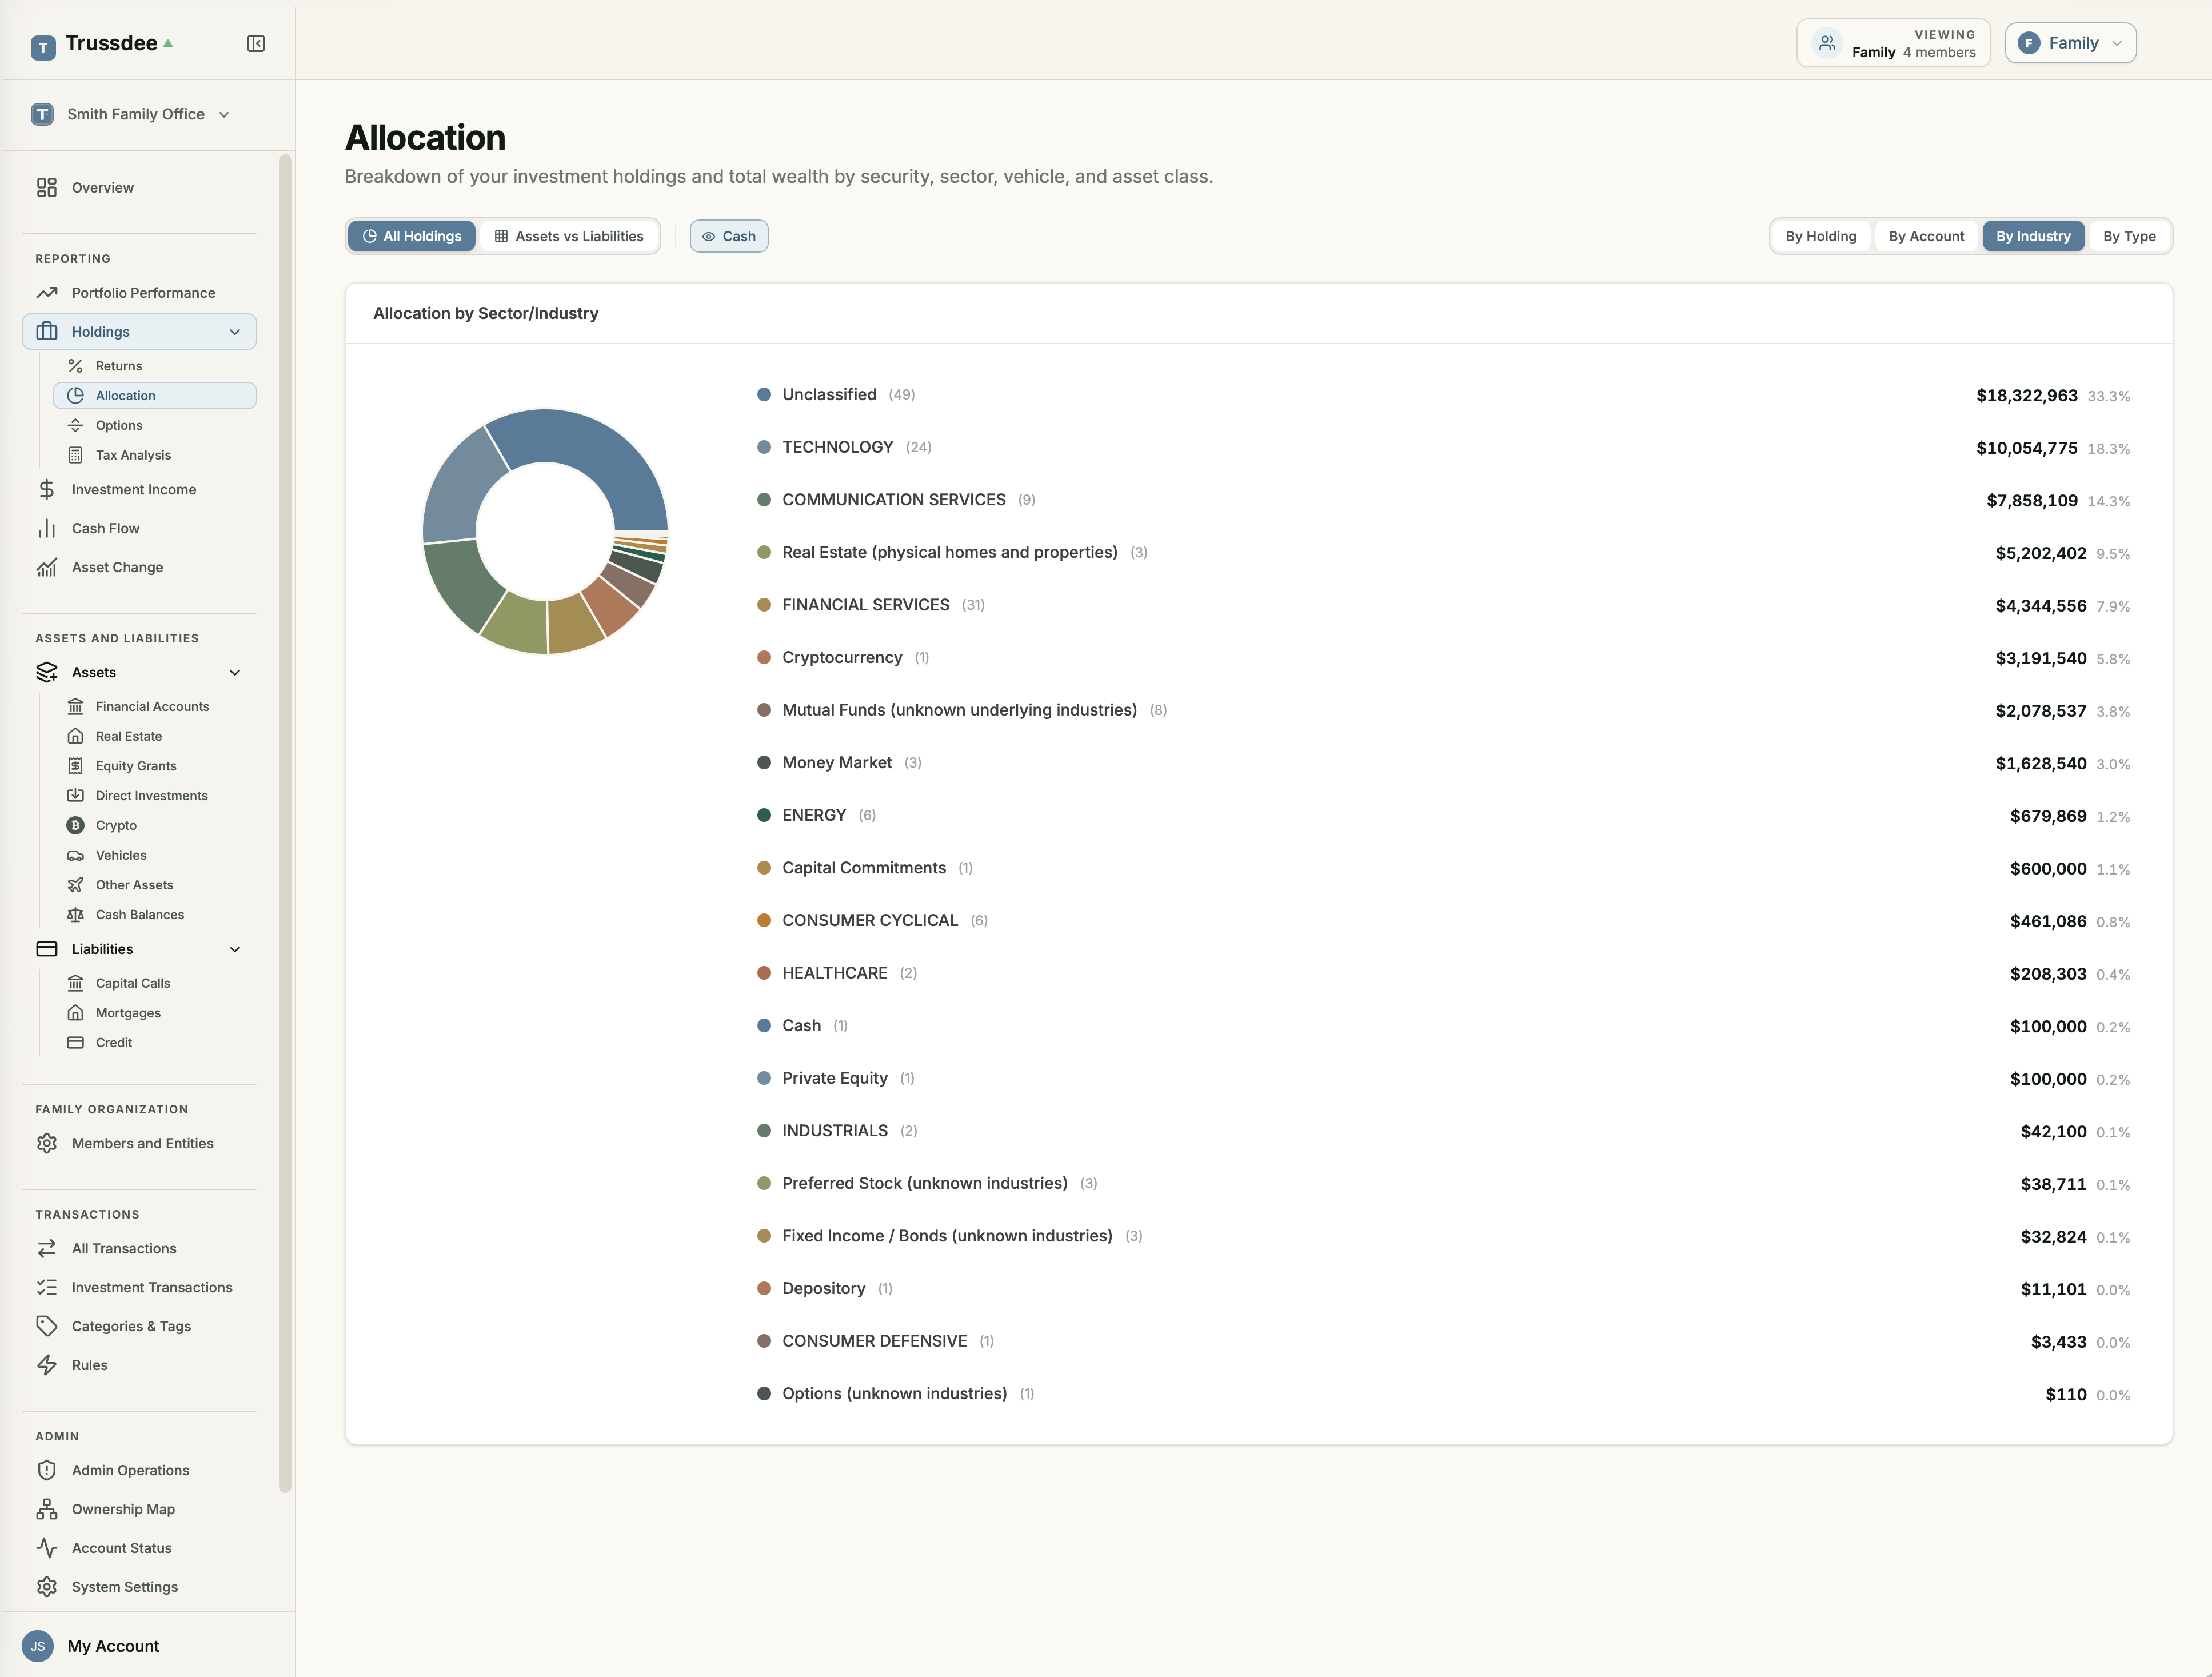Open the Allocation sidebar item

click(x=155, y=396)
